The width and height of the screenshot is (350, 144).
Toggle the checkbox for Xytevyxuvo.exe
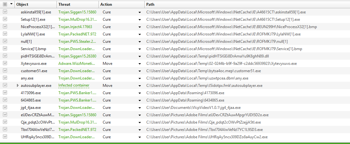pos(5,64)
